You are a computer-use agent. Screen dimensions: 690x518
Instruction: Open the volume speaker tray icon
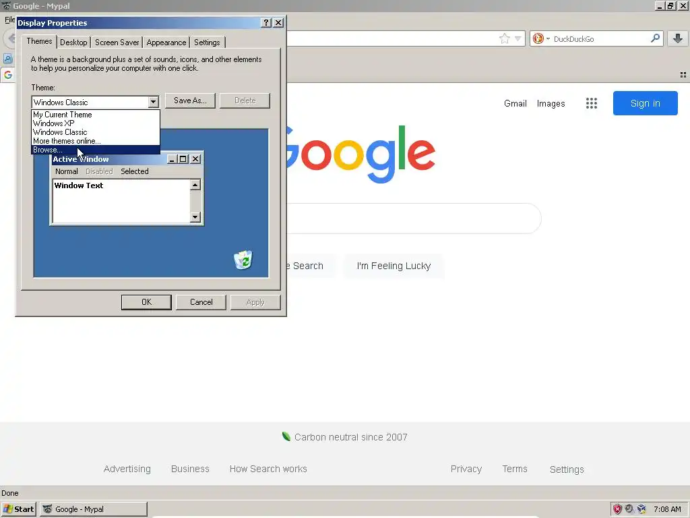630,509
